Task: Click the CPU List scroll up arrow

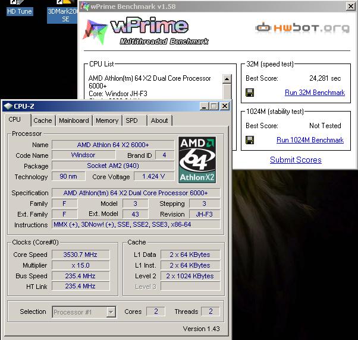Action: tap(227, 79)
